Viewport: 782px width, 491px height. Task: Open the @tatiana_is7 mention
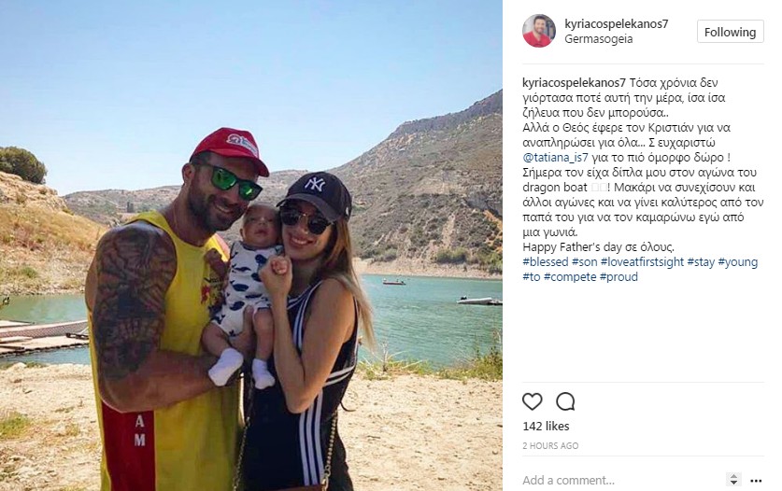click(x=556, y=158)
